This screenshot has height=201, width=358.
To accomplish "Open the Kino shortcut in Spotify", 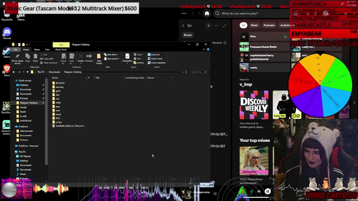I will [264, 36].
